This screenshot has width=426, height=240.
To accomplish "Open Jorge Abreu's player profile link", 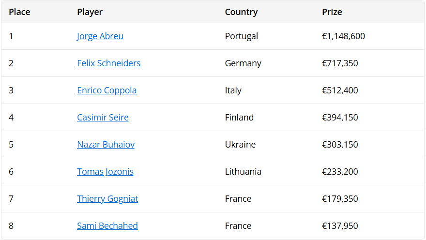I will coord(100,36).
